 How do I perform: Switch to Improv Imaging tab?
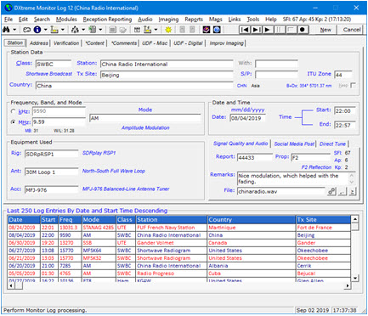[227, 43]
